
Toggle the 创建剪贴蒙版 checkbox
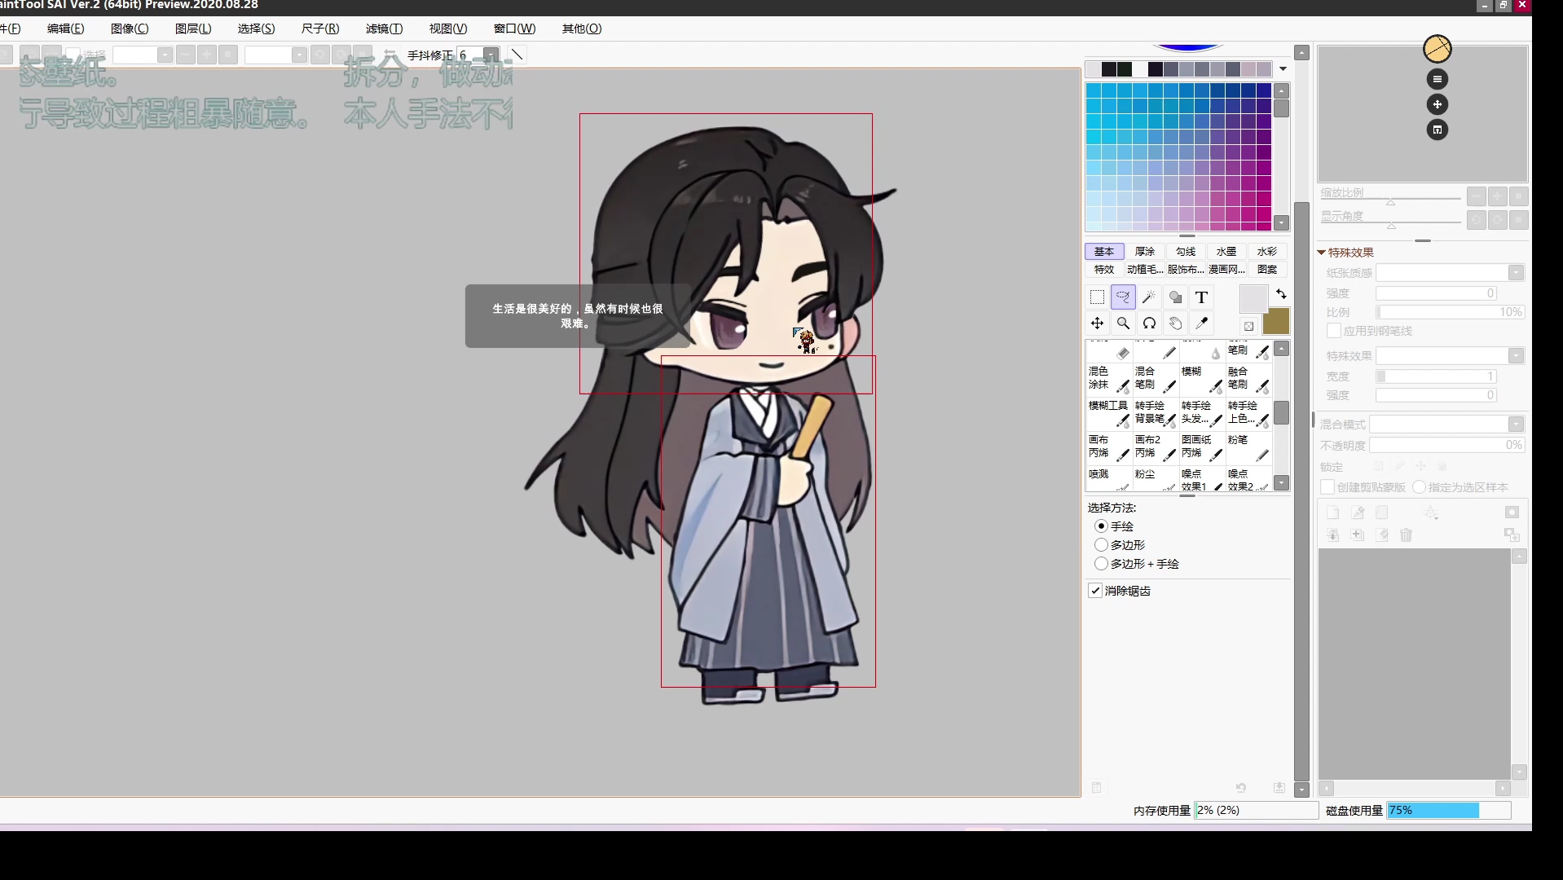point(1327,487)
